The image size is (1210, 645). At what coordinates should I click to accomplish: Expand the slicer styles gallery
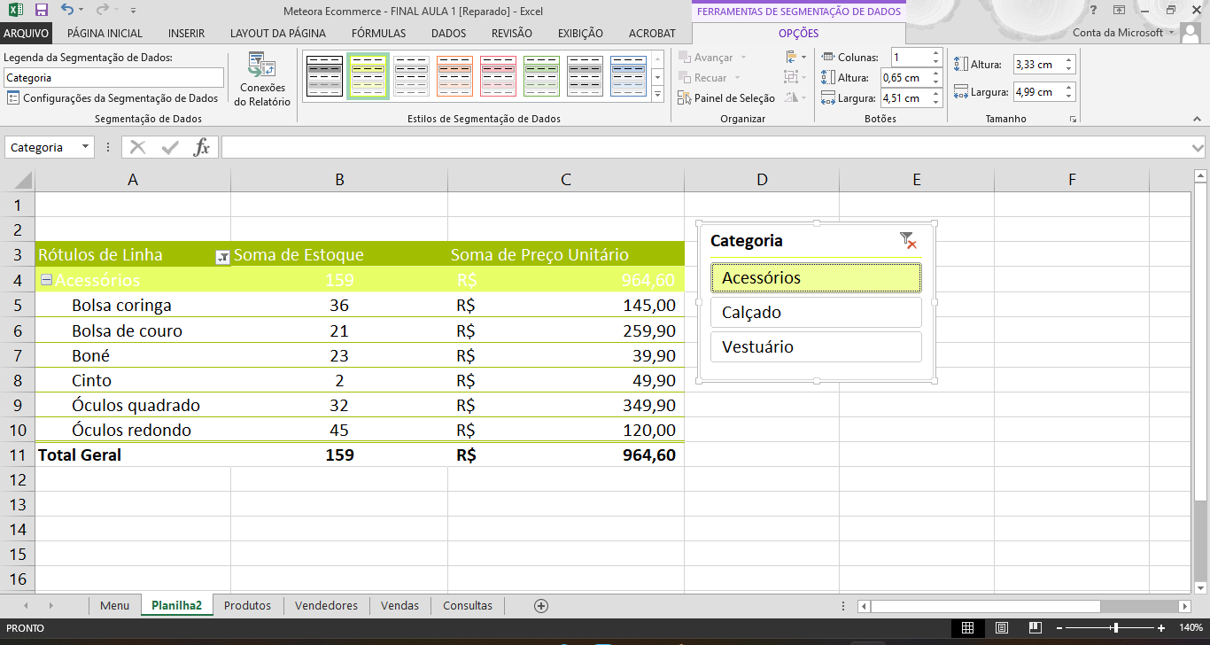click(x=657, y=93)
